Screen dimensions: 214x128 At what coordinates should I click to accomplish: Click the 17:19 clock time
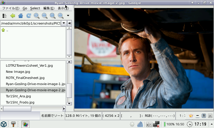click(200, 124)
